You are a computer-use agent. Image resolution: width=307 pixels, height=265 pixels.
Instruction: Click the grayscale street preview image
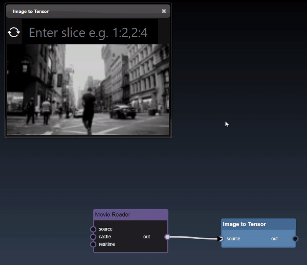click(x=88, y=89)
